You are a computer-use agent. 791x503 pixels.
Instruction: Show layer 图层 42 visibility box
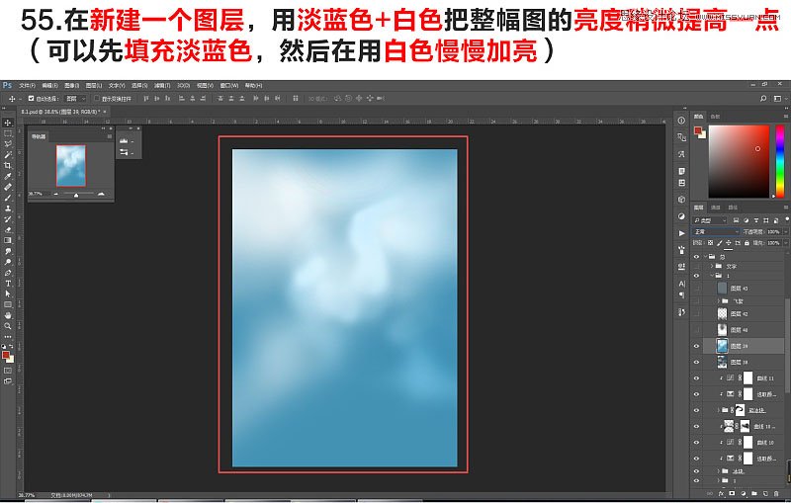click(697, 314)
